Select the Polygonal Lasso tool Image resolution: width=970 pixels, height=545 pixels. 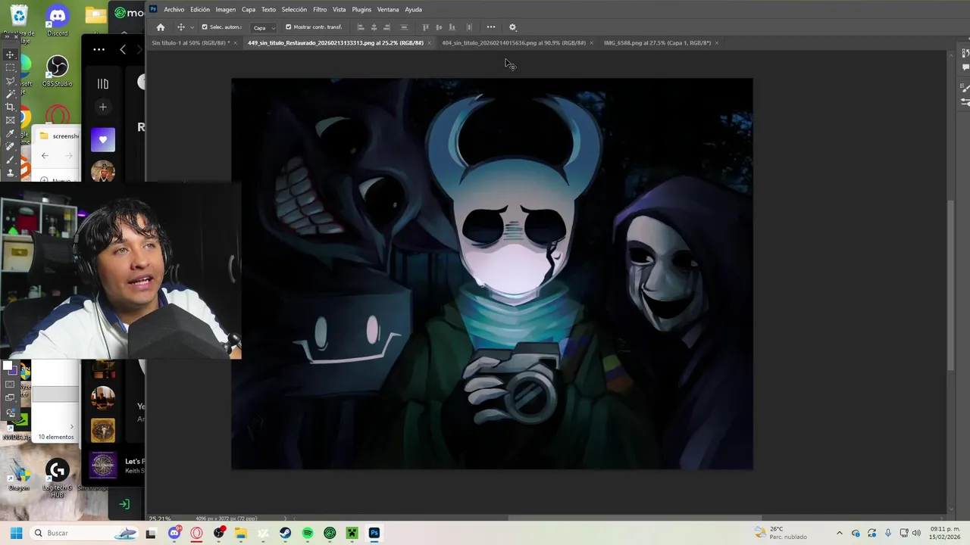[x=10, y=80]
